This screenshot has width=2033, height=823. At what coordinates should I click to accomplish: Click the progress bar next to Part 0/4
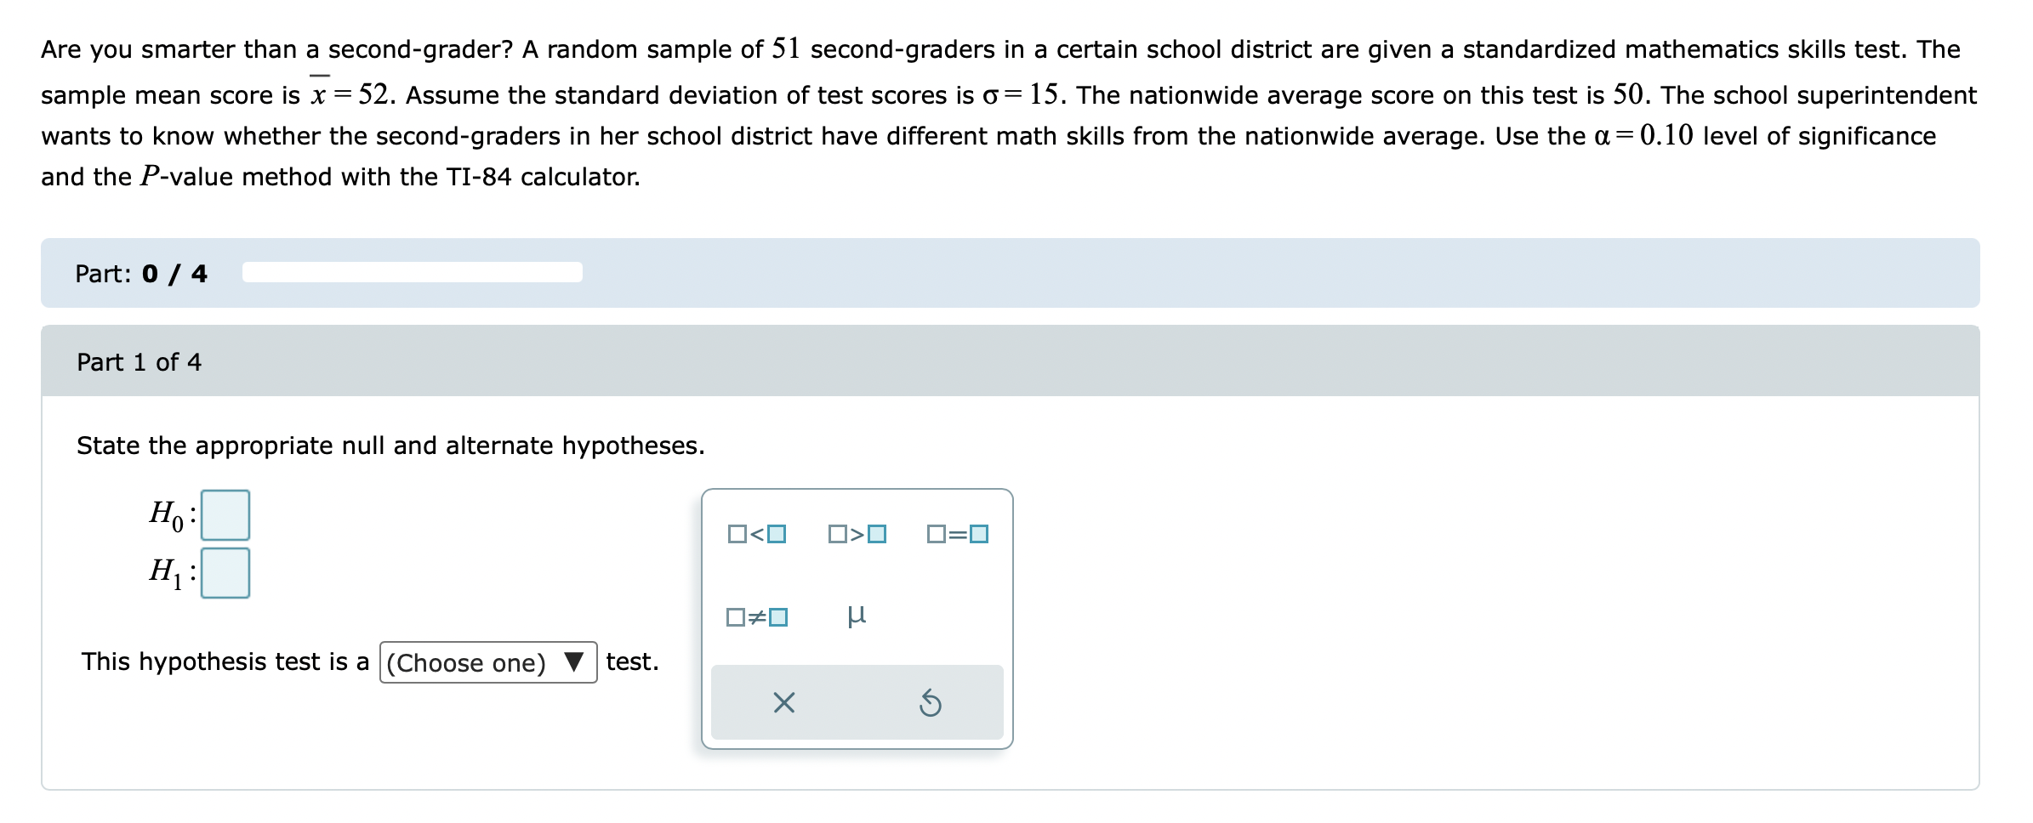pos(412,272)
